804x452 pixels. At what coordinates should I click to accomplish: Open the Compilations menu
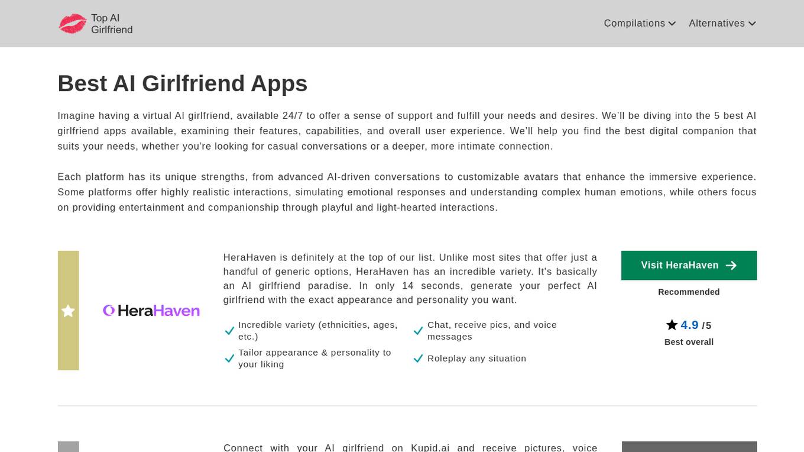tap(640, 23)
